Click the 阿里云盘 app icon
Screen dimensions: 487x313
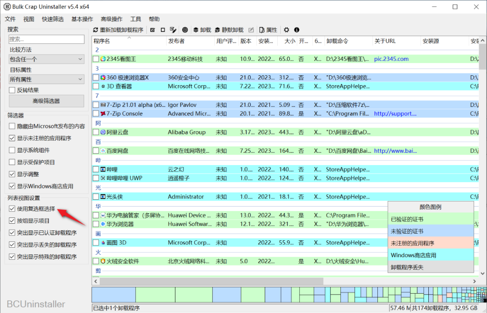point(103,132)
